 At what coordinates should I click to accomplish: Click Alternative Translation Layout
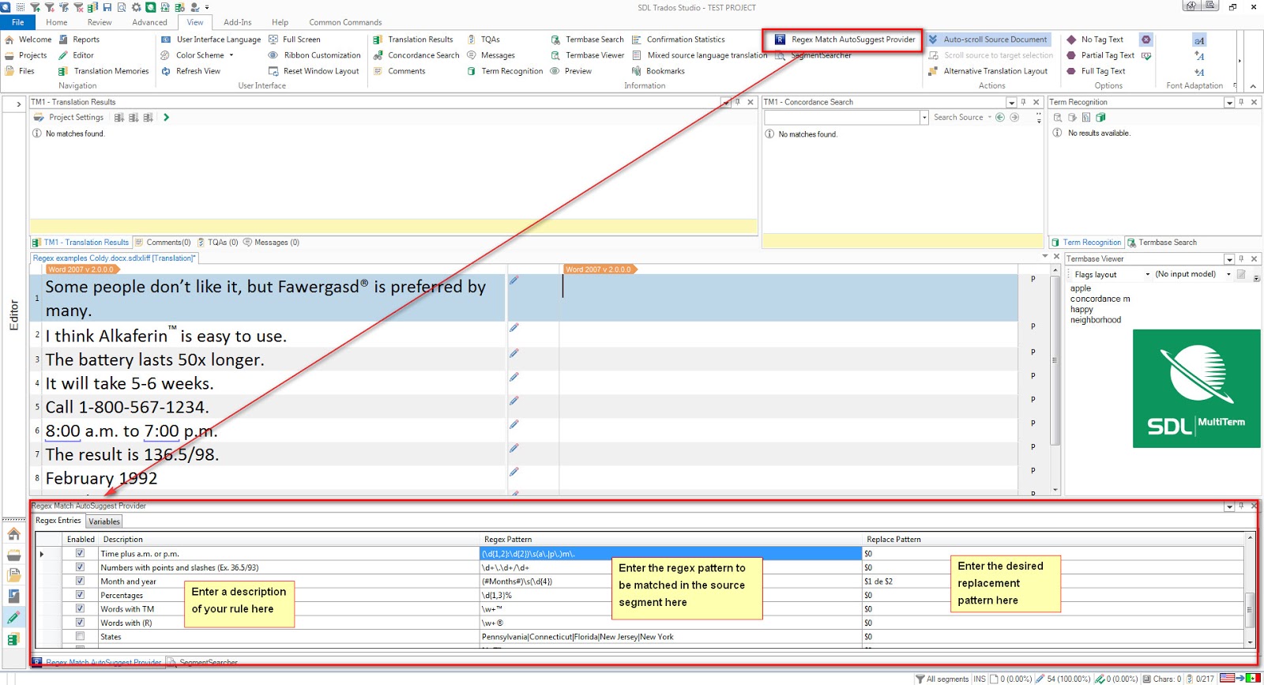(x=987, y=71)
